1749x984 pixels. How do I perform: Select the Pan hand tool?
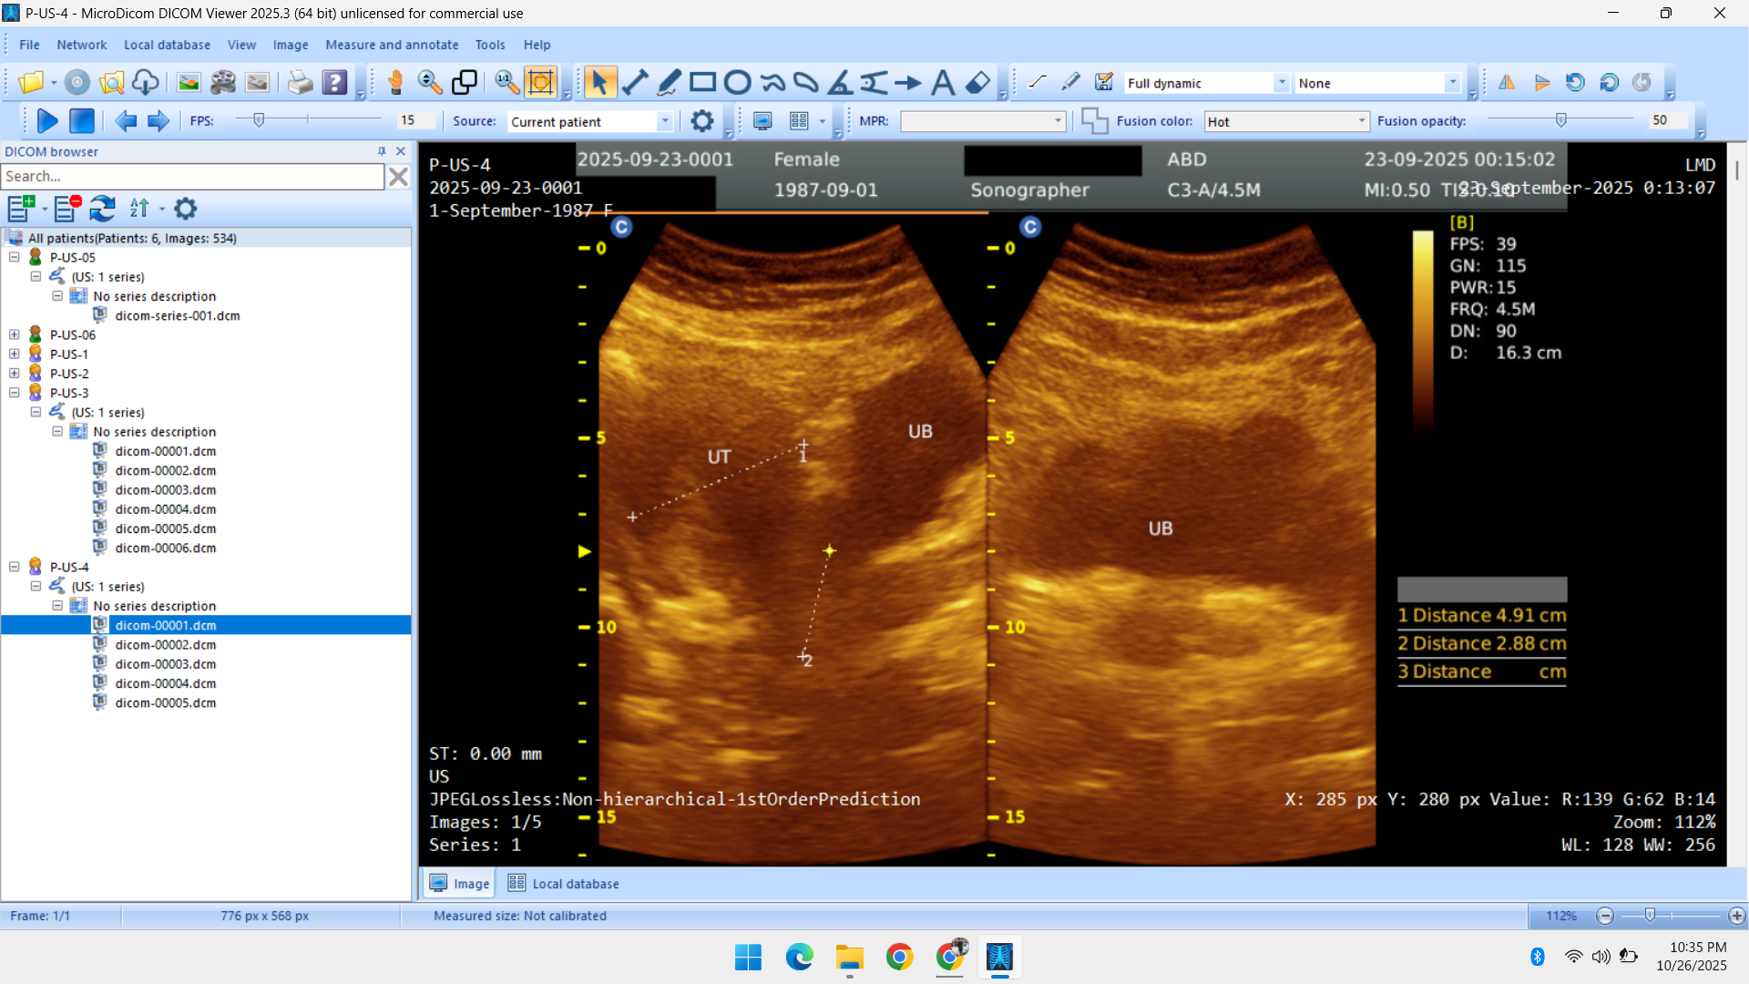click(395, 83)
